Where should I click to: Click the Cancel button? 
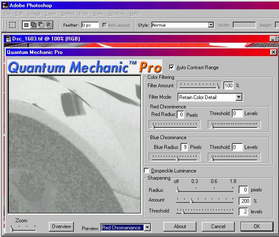point(218,226)
